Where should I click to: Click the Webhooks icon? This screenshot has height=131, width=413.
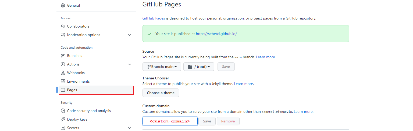pyautogui.click(x=63, y=73)
